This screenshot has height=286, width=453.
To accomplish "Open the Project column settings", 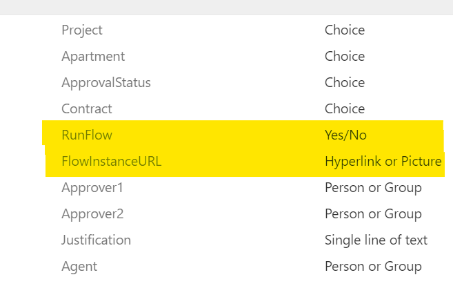I will pyautogui.click(x=82, y=30).
